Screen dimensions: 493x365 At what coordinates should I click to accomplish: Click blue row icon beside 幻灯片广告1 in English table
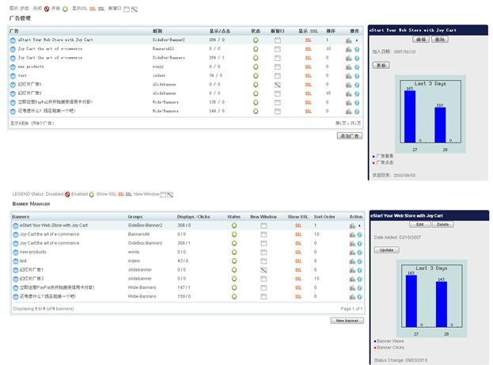[x=16, y=270]
